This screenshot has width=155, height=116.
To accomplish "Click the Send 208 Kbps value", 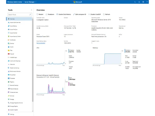I will coord(72,79).
